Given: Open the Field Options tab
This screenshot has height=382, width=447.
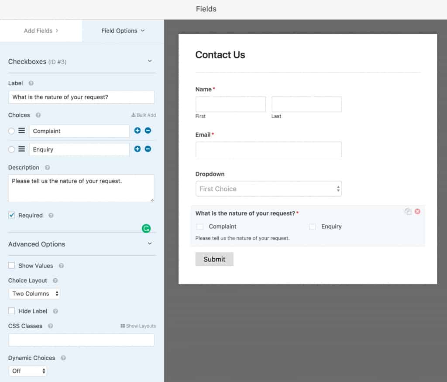Looking at the screenshot, I should point(123,31).
